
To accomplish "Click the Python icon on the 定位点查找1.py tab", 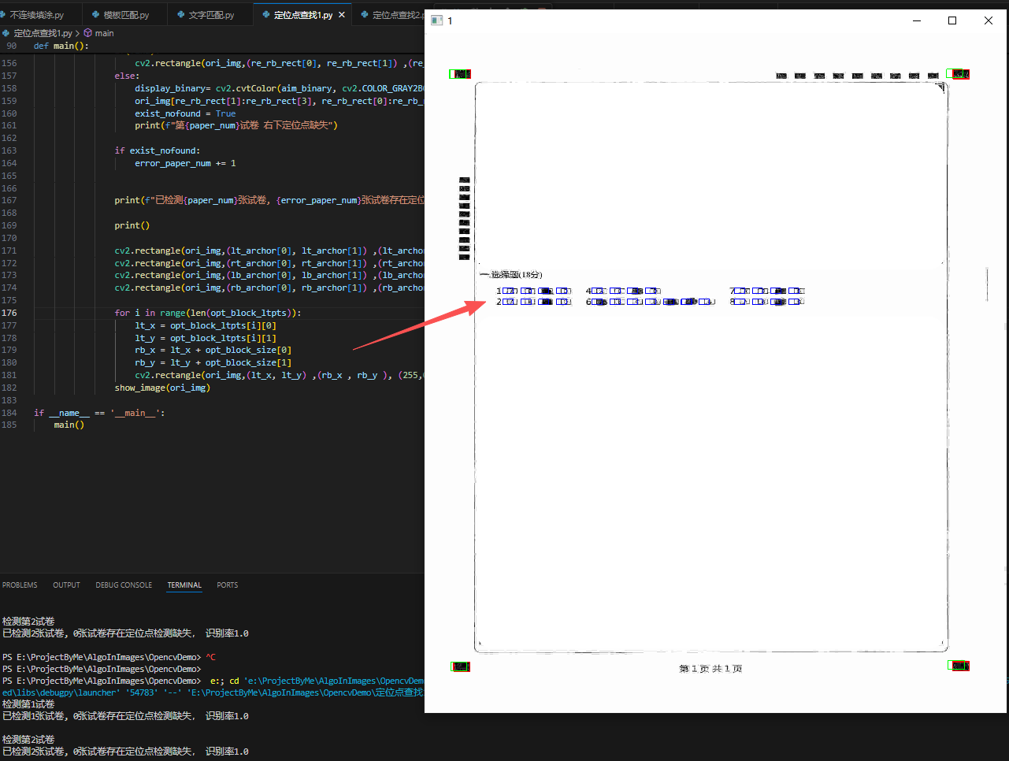I will (266, 15).
